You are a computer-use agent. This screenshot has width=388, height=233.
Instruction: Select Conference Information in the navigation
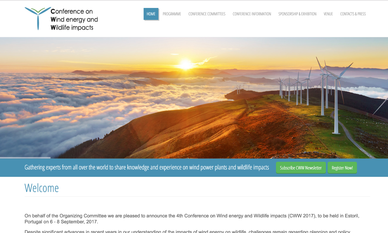pyautogui.click(x=252, y=14)
